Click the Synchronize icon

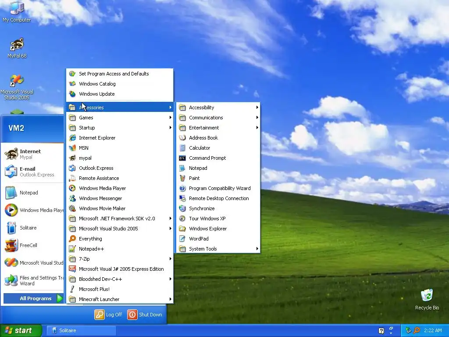point(182,208)
